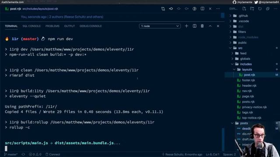The image size is (280, 157).
Task: Click the master branch indicator in status bar
Action: [10, 154]
